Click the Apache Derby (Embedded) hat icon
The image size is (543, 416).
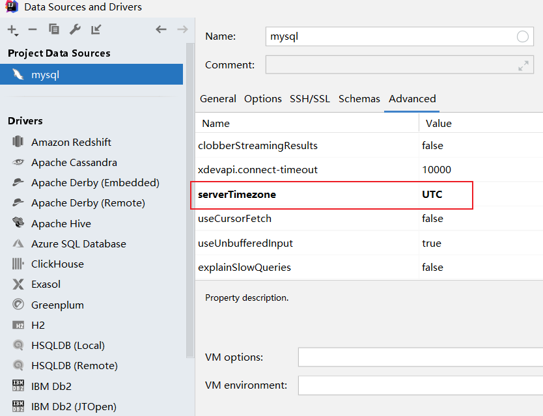pos(18,182)
